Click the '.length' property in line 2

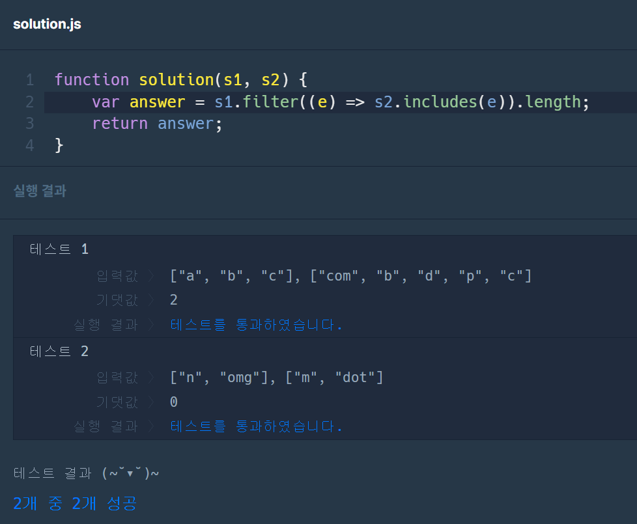coord(549,102)
